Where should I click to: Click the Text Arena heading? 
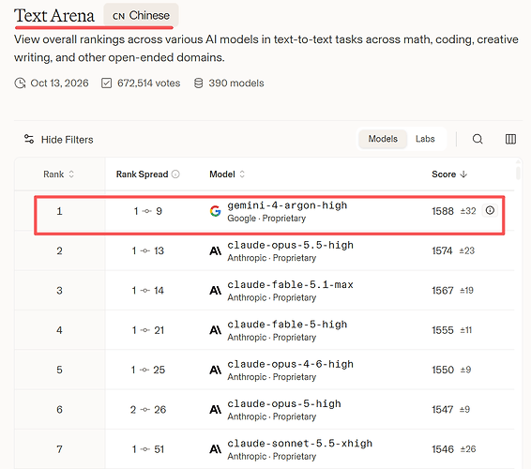(x=54, y=16)
